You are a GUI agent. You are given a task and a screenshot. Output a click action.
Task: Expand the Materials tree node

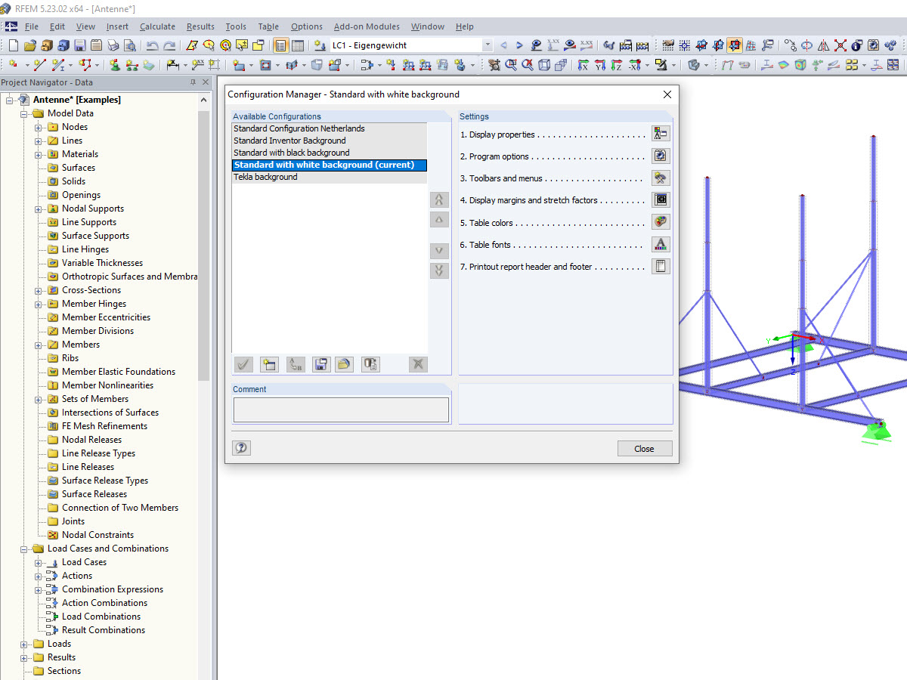[39, 154]
